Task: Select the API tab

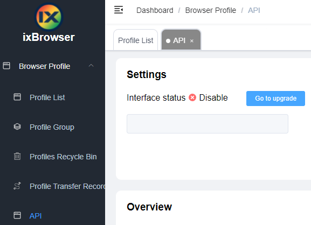Action: (179, 40)
